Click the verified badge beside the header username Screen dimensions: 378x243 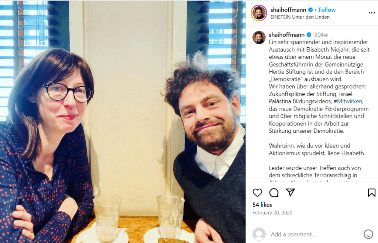310,10
